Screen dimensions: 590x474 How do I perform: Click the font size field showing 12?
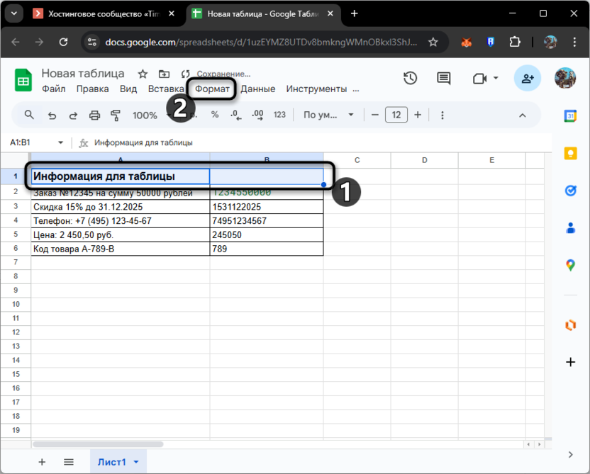coord(396,115)
